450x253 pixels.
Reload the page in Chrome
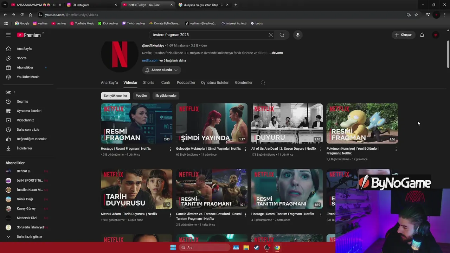coord(22,15)
